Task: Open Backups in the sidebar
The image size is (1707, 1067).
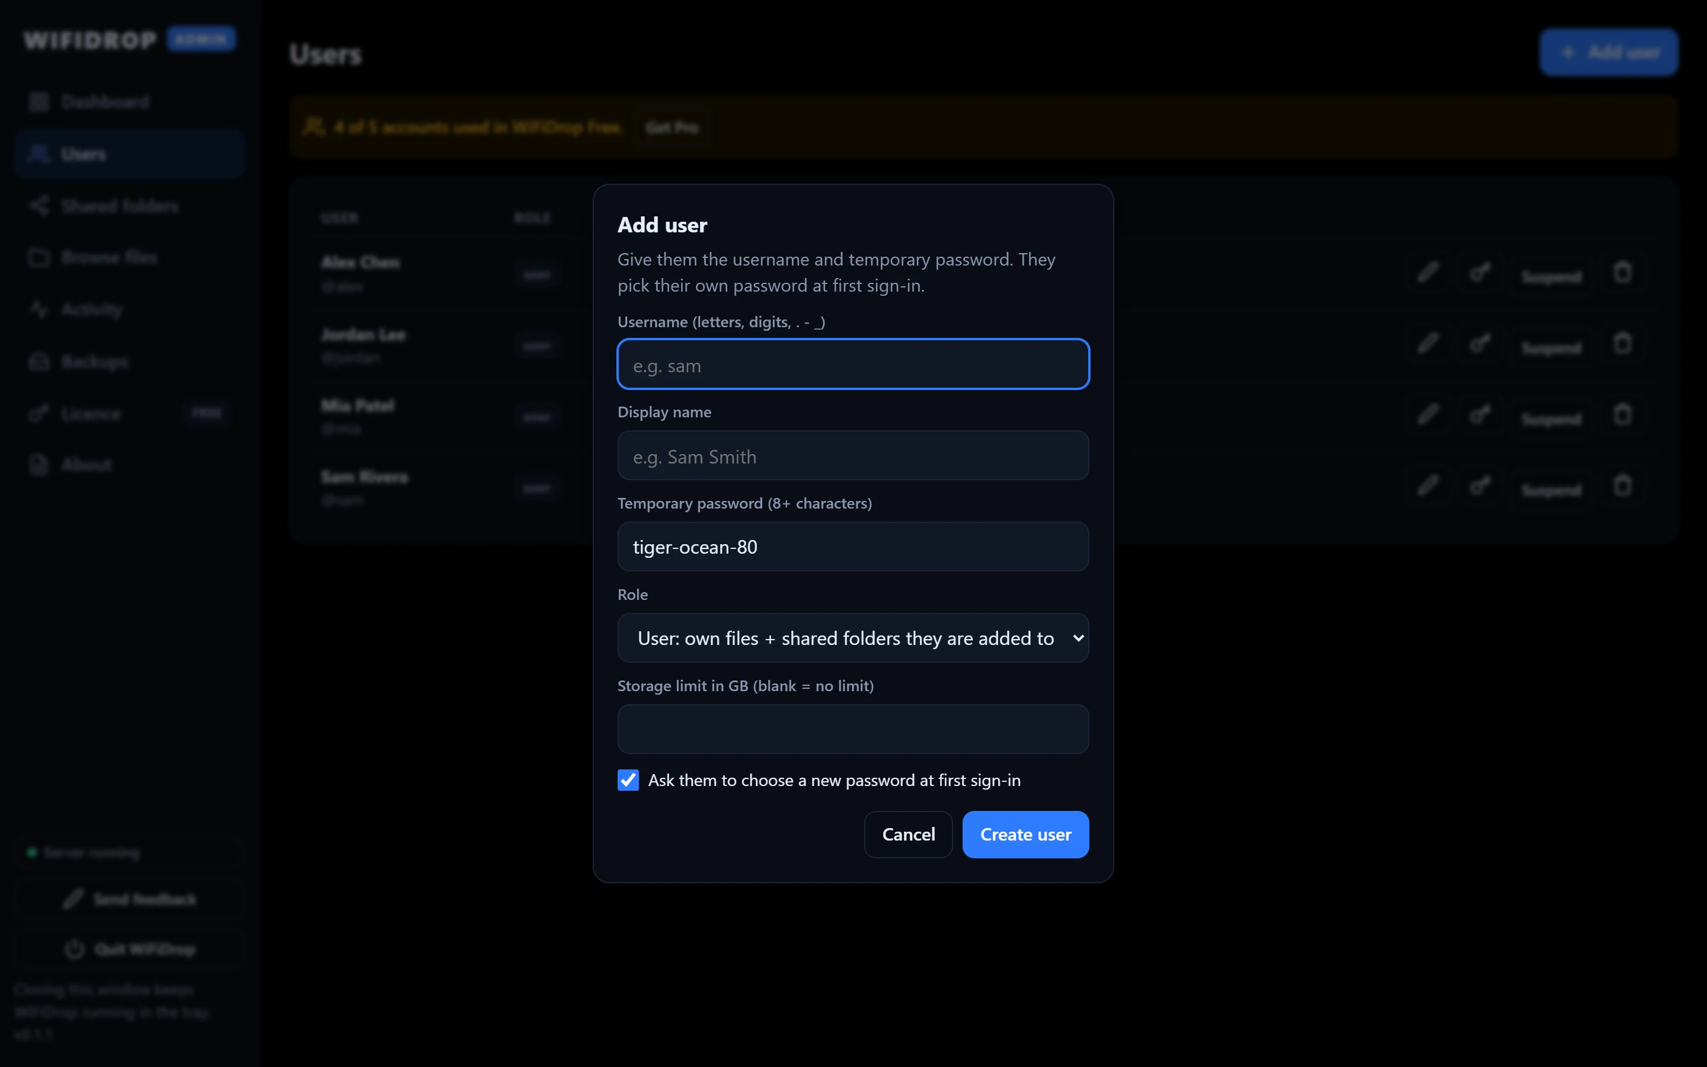Action: [x=130, y=362]
